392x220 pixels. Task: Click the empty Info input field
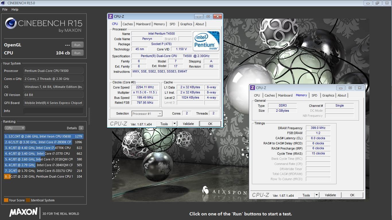tap(53, 111)
